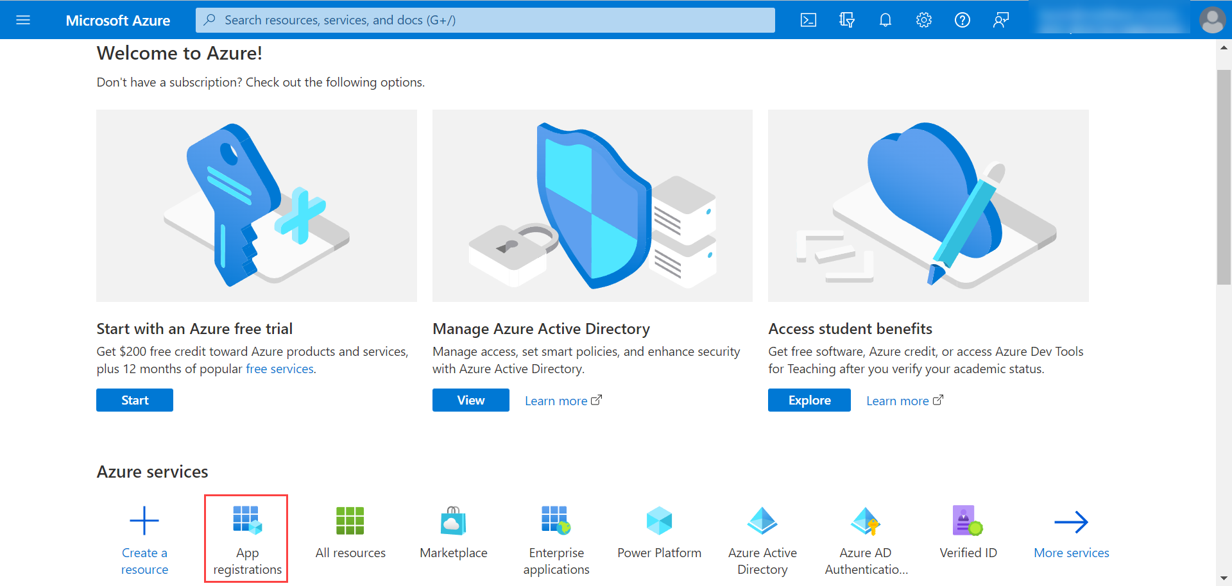
Task: Open Learn more next to View
Action: 563,401
